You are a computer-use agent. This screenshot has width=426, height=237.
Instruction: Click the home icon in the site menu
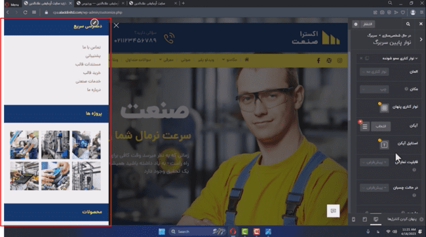[x=246, y=60]
